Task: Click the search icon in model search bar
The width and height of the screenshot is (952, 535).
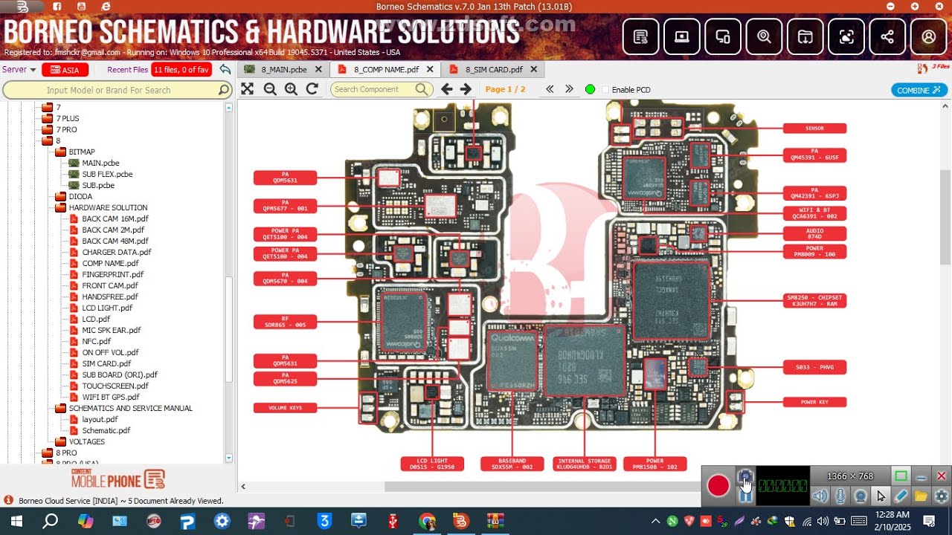Action: [223, 90]
